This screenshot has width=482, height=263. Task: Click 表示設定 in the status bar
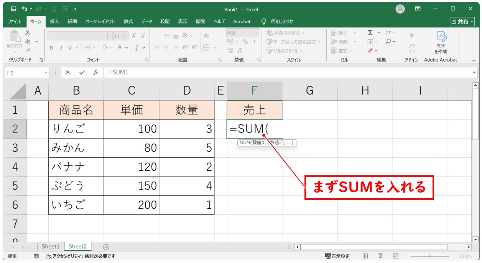(337, 256)
